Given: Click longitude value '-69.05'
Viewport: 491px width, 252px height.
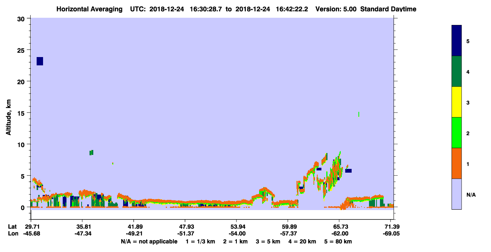Looking at the screenshot, I should click(x=391, y=234).
